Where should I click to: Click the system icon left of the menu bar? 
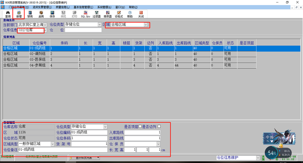tap(2, 7)
